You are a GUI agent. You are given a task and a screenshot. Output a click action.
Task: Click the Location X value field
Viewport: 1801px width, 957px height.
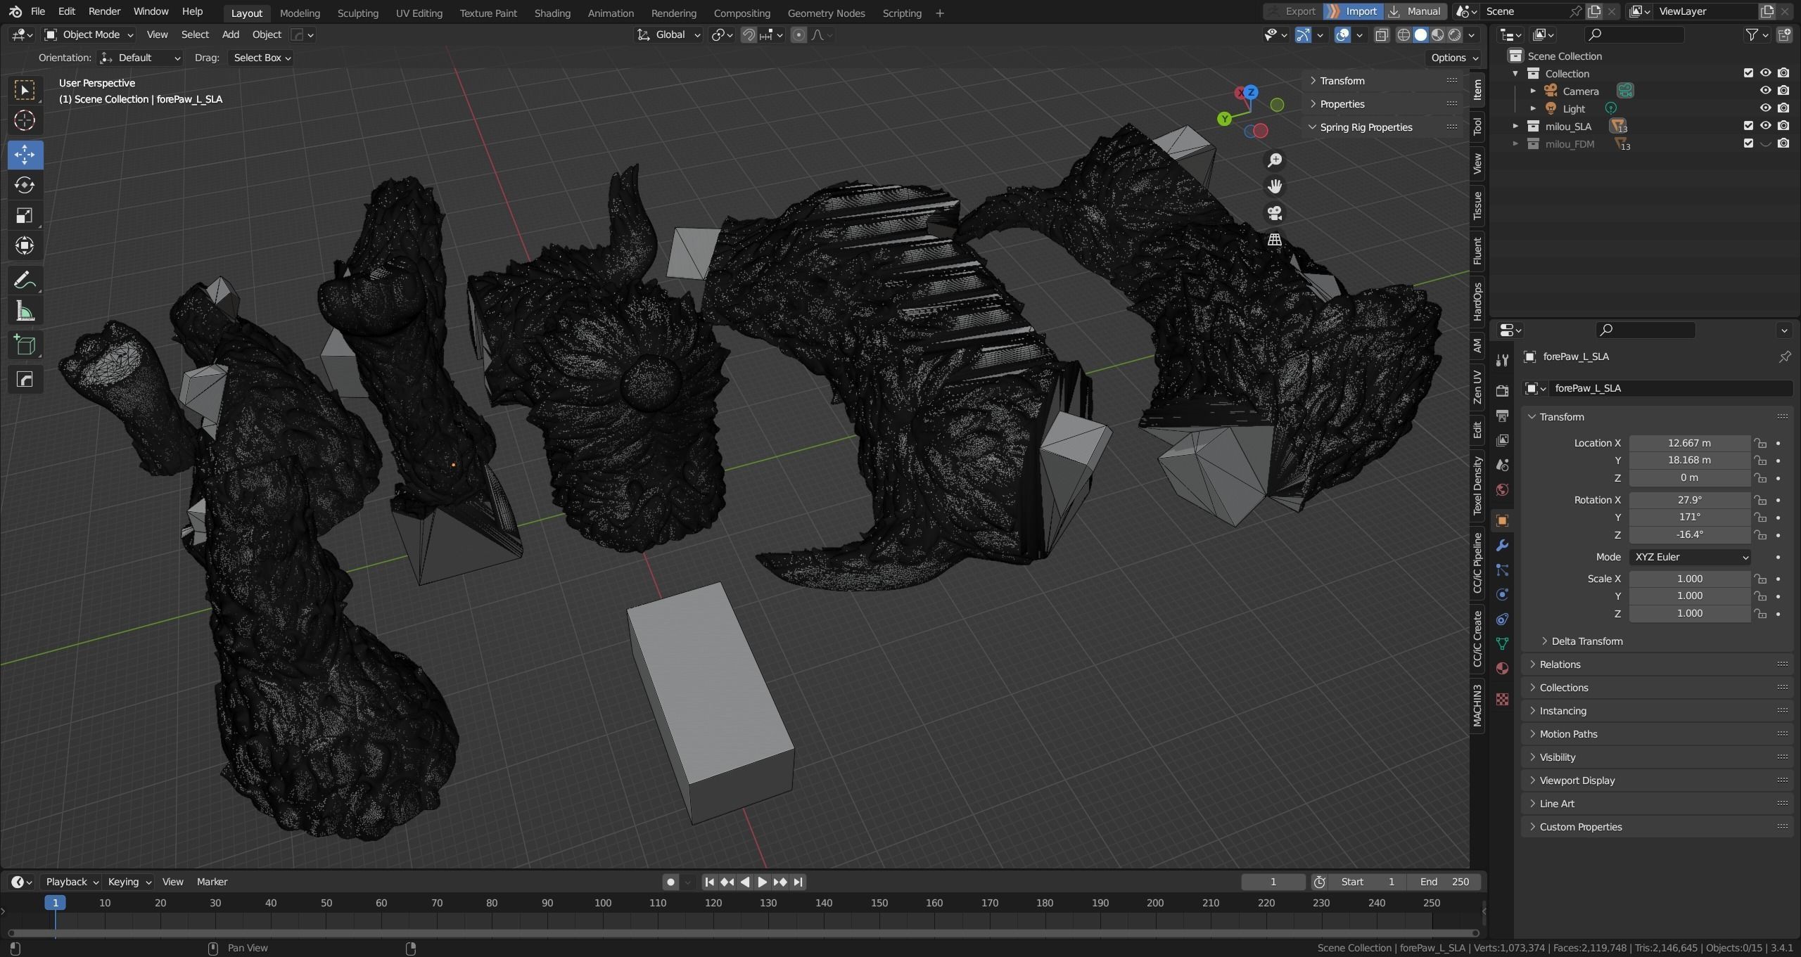coord(1688,443)
